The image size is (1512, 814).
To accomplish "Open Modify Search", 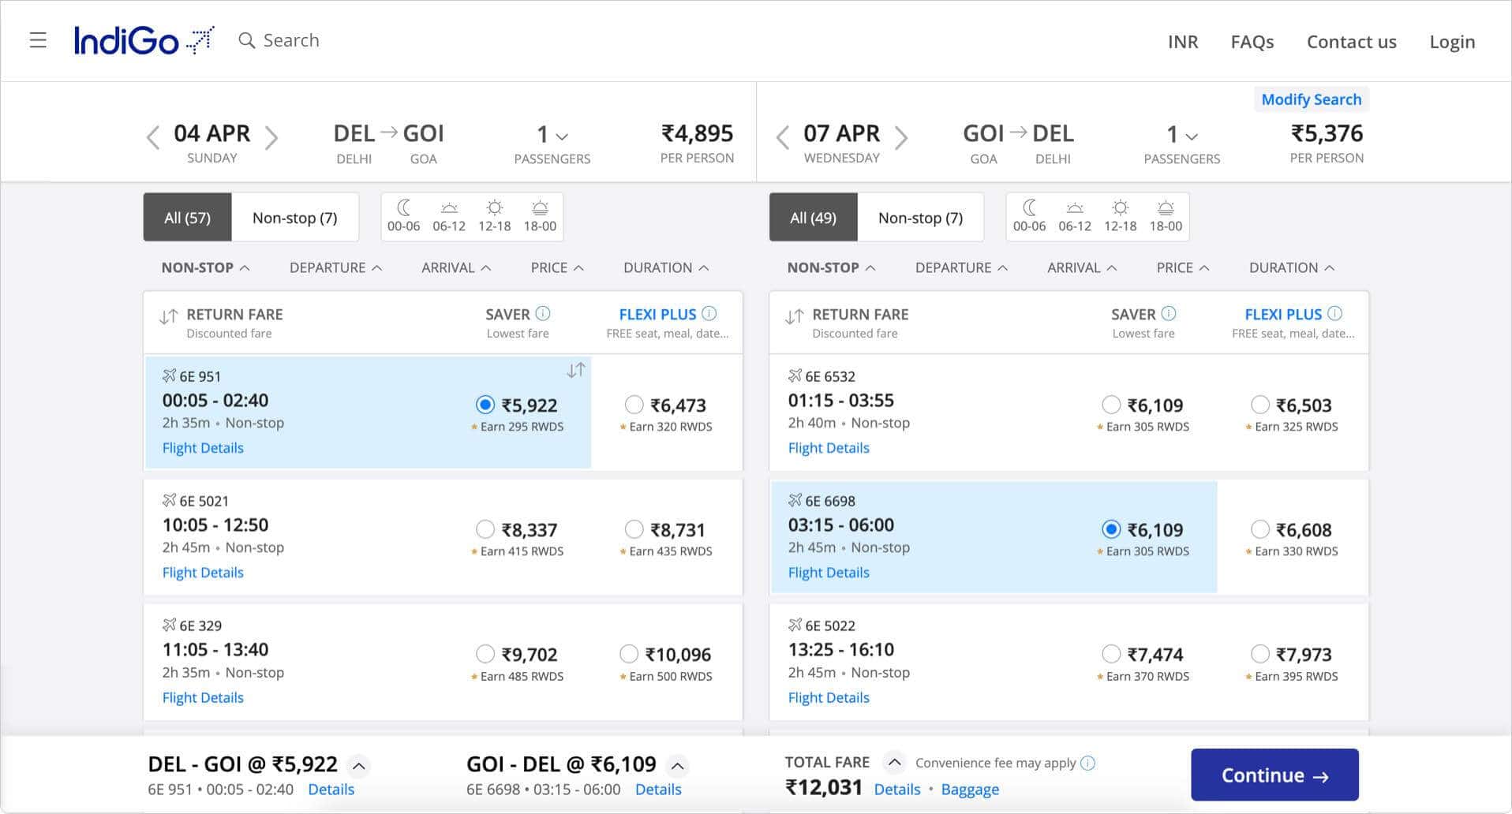I will (1311, 99).
